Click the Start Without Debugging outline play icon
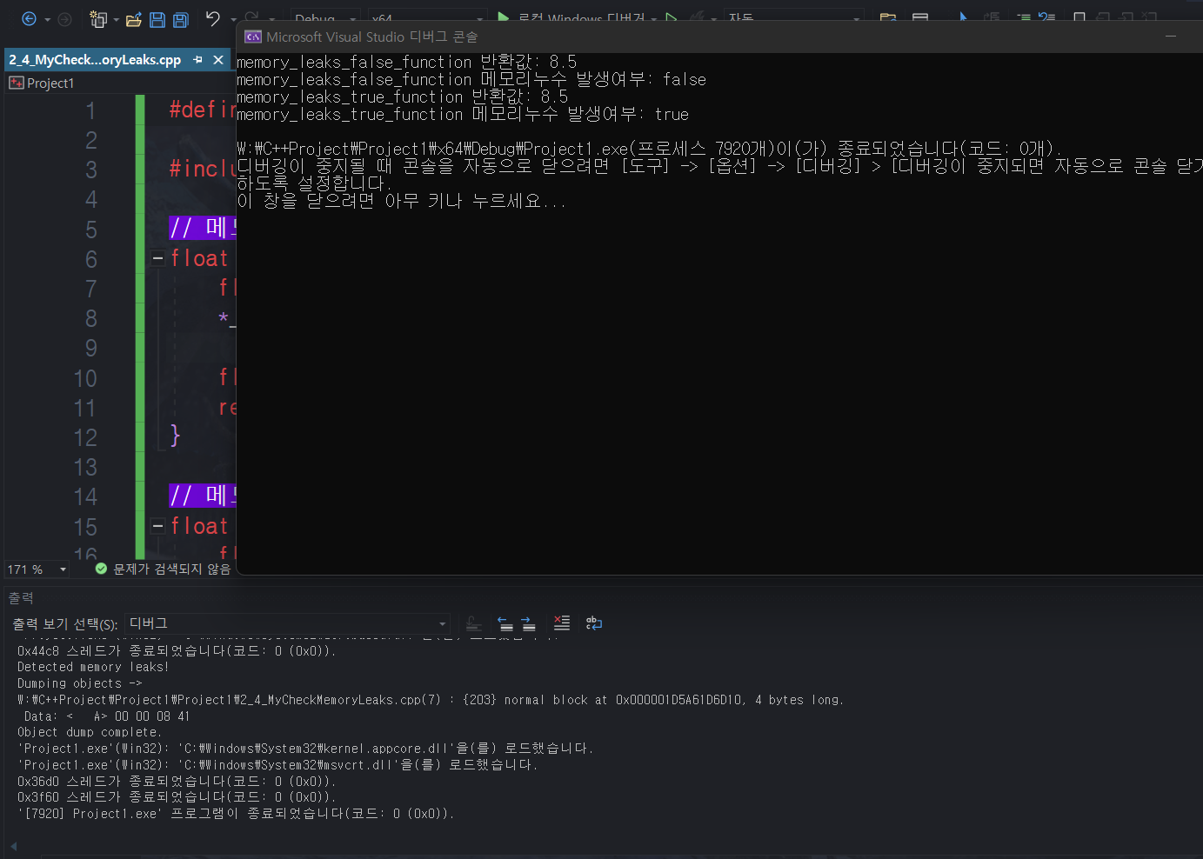This screenshot has height=859, width=1203. click(x=671, y=18)
